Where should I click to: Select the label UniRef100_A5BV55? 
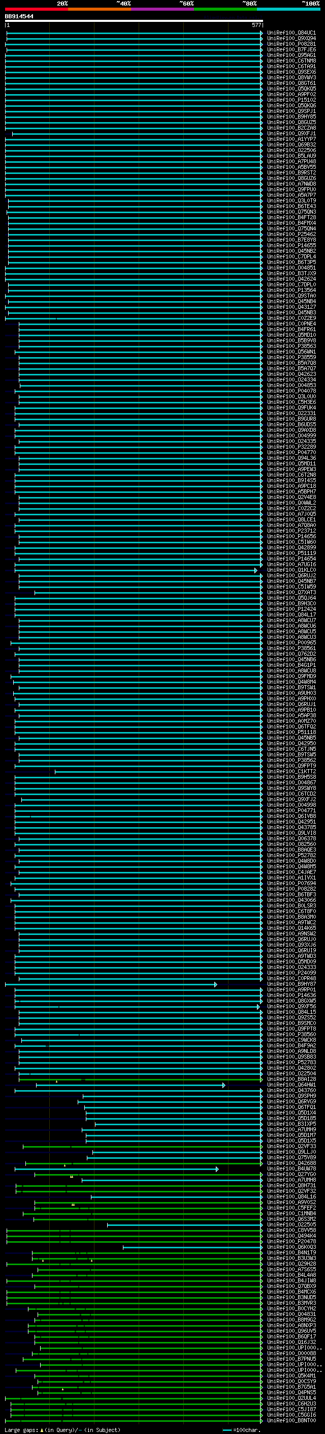(291, 167)
